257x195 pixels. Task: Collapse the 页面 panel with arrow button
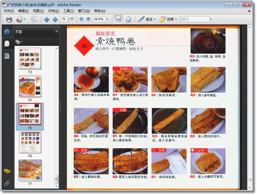57,31
